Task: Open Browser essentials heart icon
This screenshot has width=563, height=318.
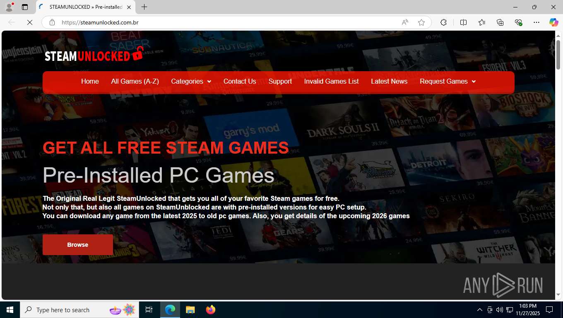Action: (x=518, y=22)
